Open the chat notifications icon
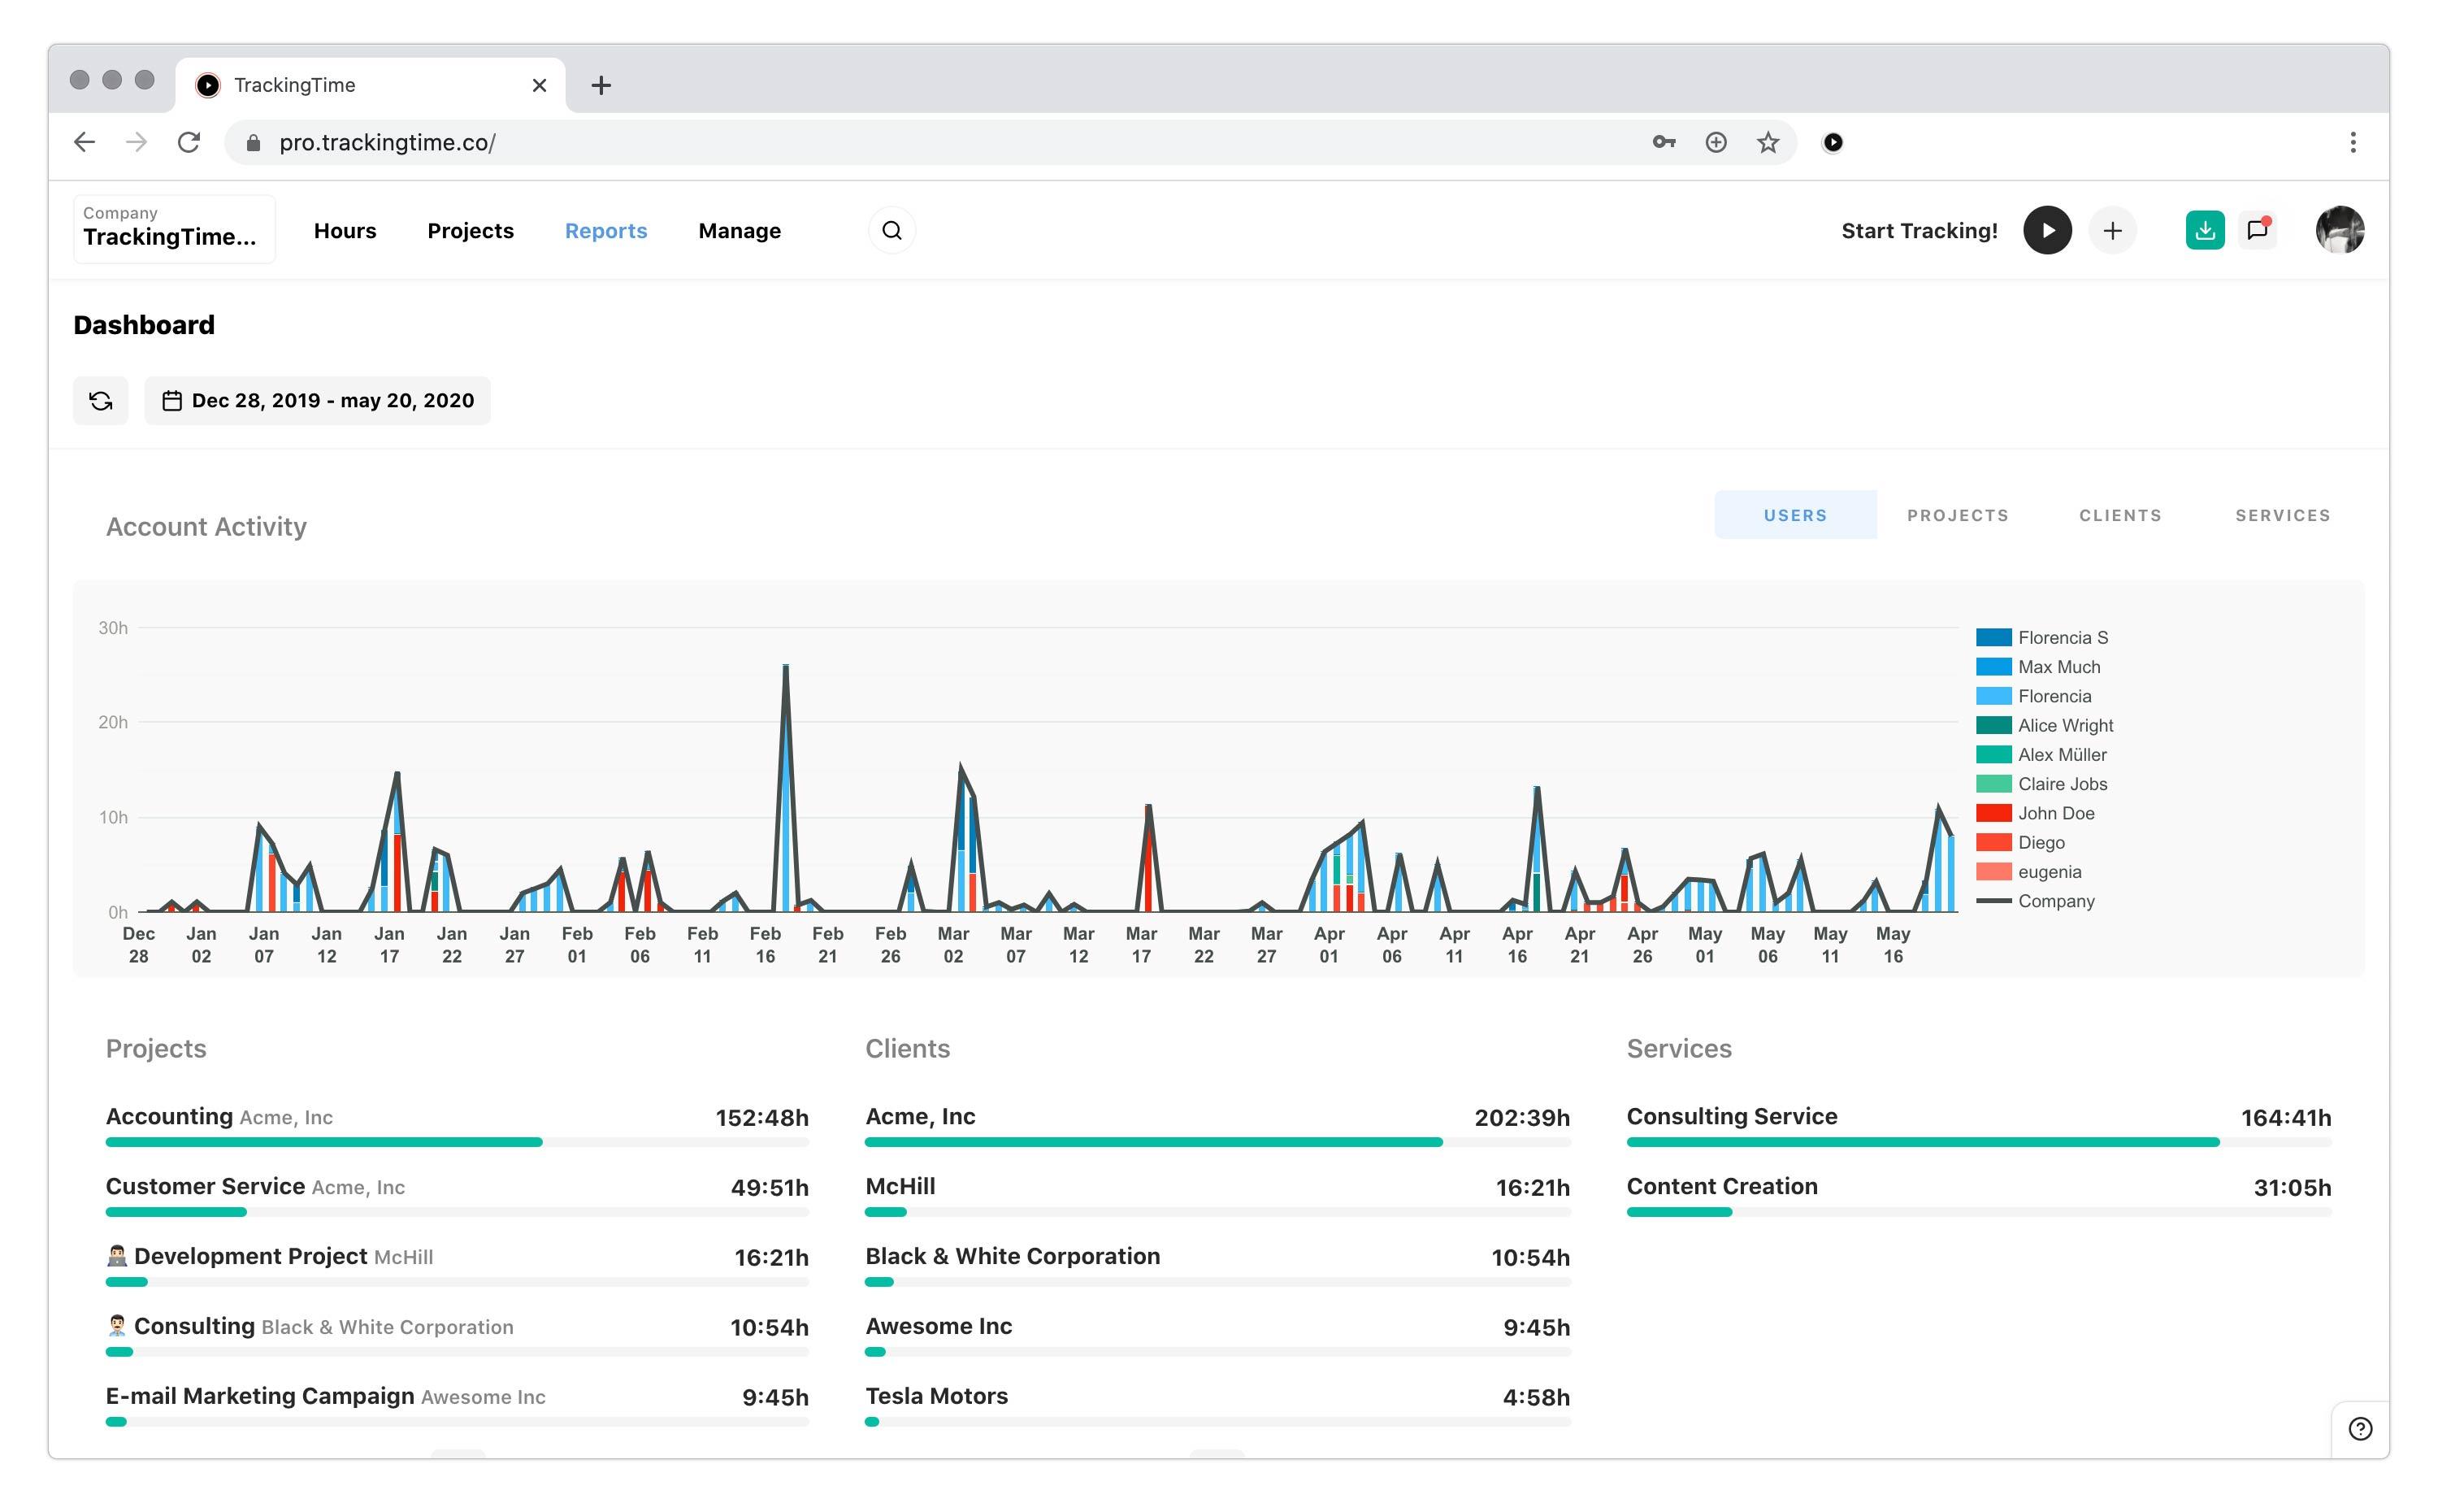Image resolution: width=2438 pixels, height=1512 pixels. tap(2256, 231)
